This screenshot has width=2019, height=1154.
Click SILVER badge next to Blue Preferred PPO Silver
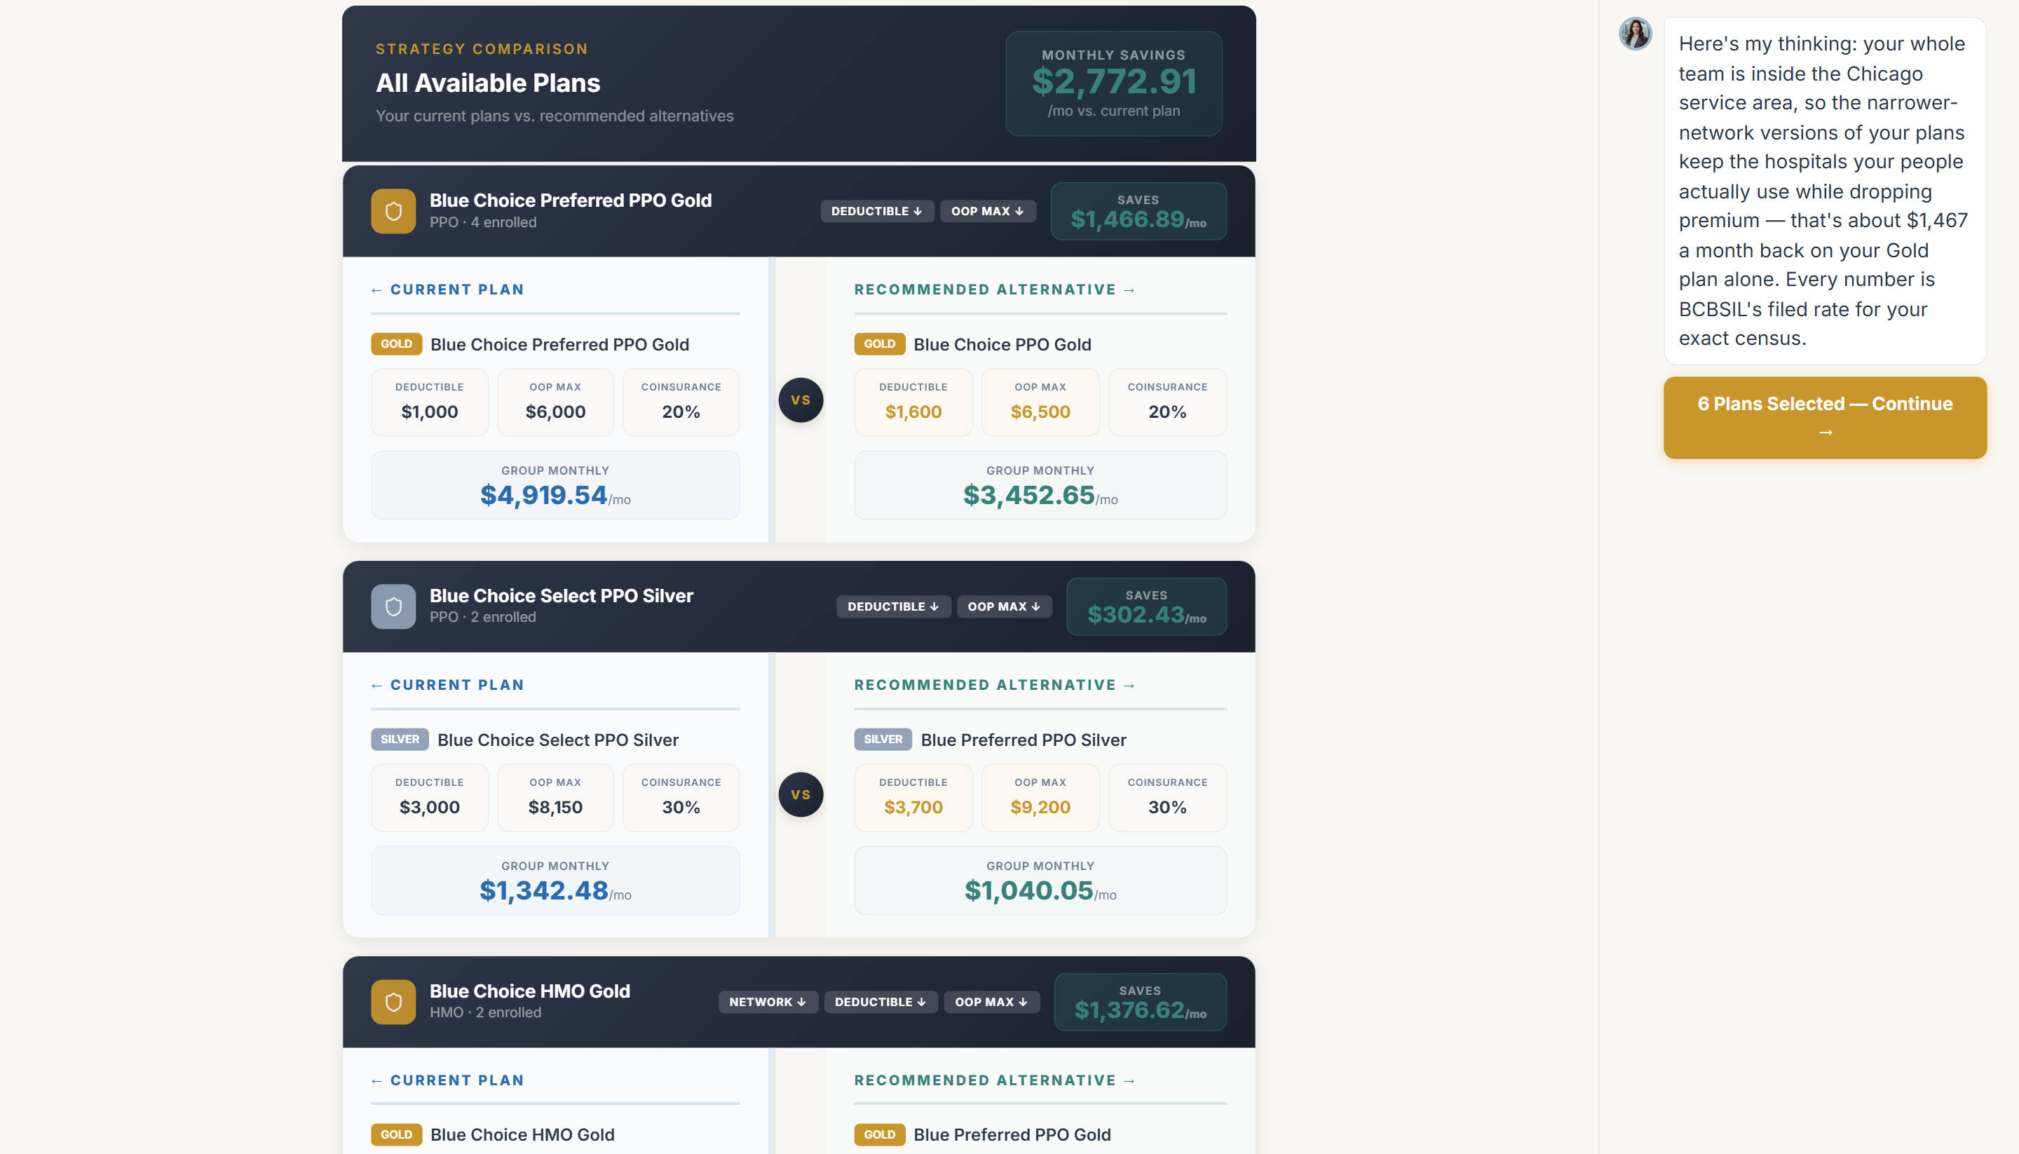click(883, 740)
